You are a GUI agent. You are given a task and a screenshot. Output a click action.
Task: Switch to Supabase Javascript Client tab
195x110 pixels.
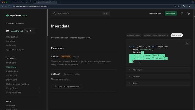click(45, 2)
